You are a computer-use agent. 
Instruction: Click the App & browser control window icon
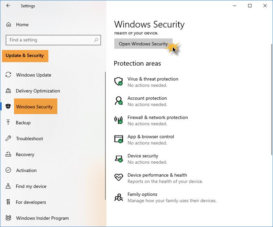[119, 139]
